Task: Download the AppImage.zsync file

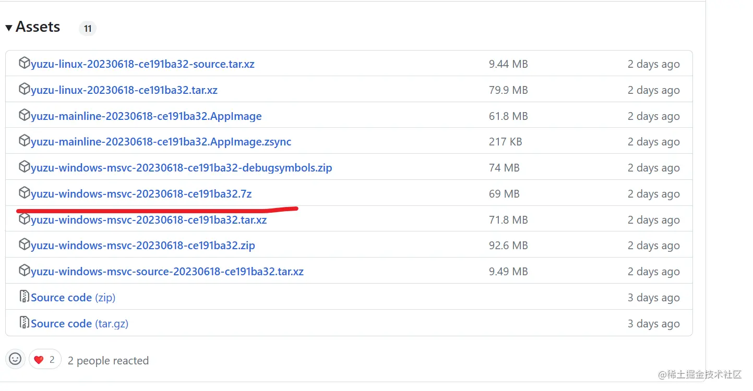Action: click(x=161, y=142)
